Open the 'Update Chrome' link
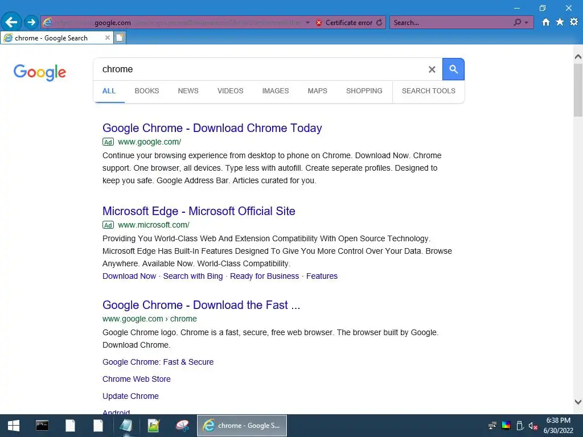 (x=130, y=396)
